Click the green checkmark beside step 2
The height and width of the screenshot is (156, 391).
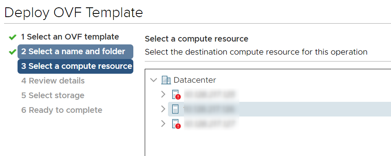coord(13,52)
